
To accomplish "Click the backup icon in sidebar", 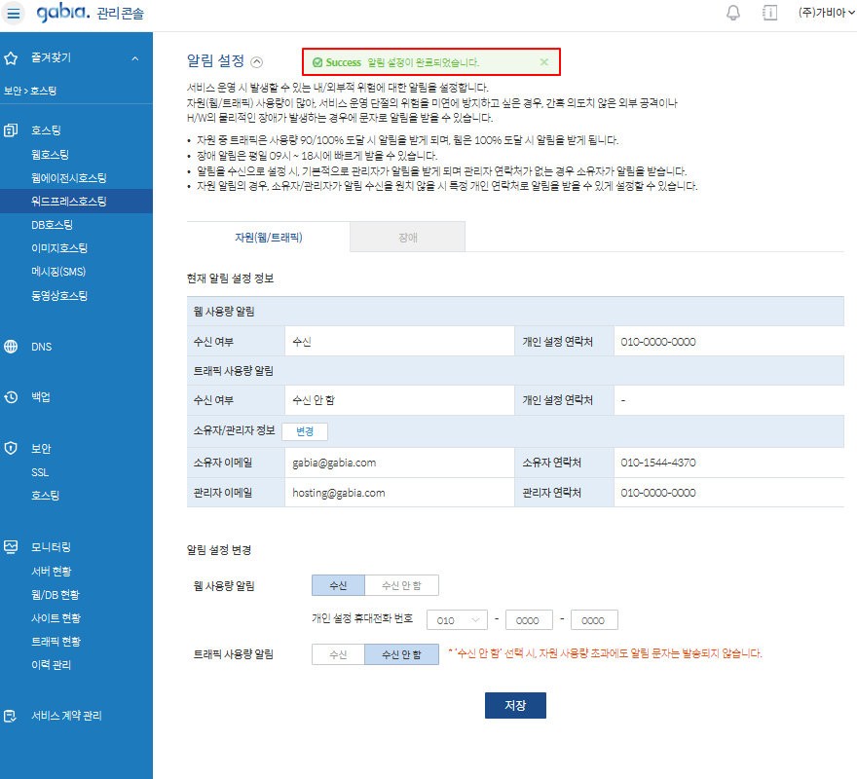I will 12,397.
